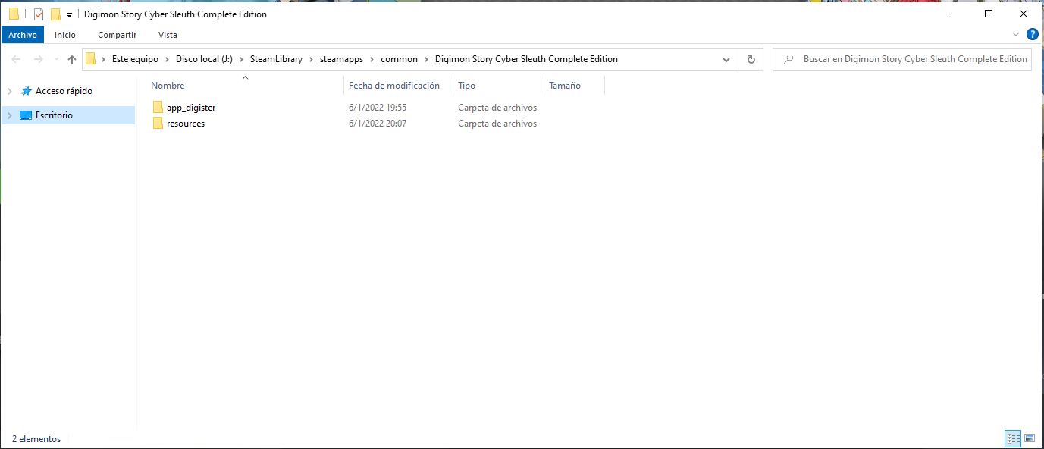
Task: Switch to details view icon in status bar
Action: pyautogui.click(x=1014, y=438)
